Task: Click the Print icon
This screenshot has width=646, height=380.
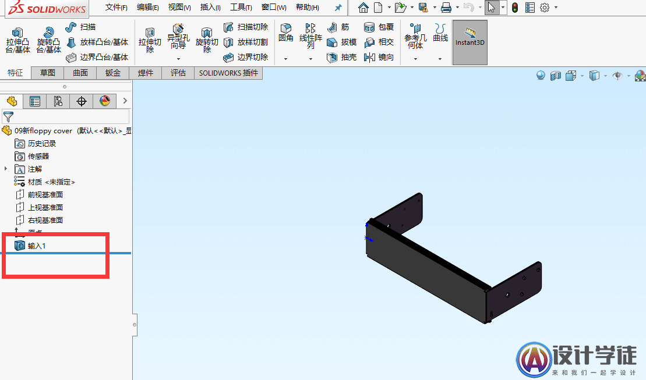Action: coord(446,8)
